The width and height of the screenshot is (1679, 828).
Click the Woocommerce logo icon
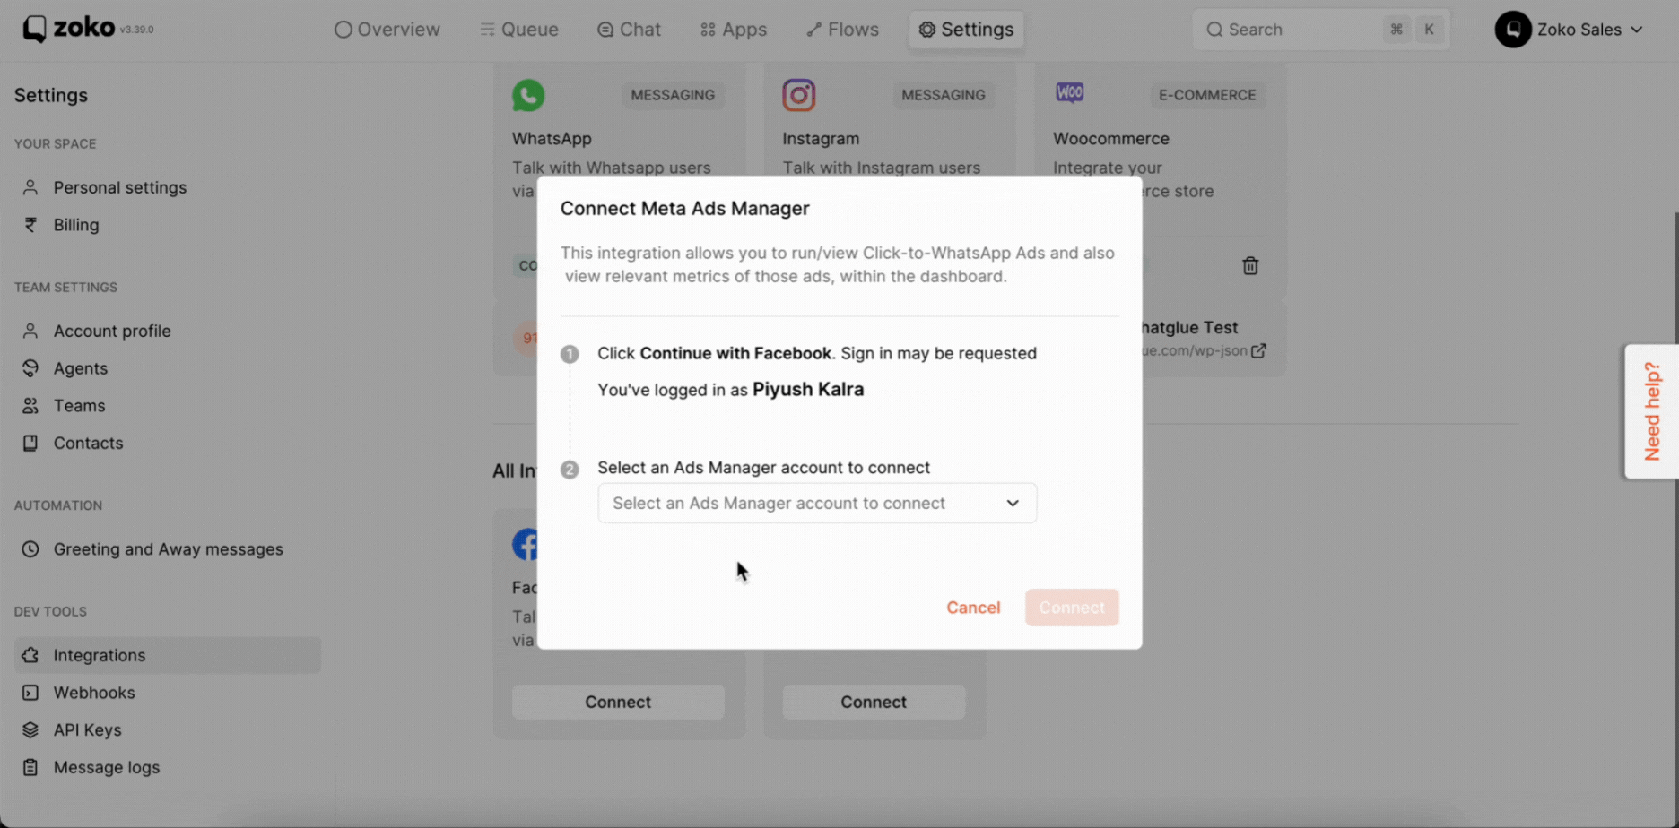point(1069,92)
